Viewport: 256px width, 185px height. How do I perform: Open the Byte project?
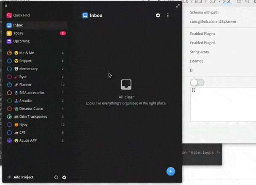point(36,77)
